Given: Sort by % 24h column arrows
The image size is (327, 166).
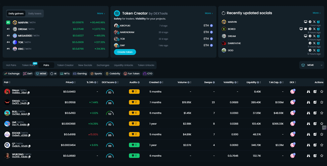Looking at the screenshot, I should point(98,82).
